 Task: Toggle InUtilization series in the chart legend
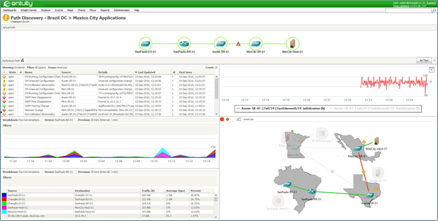280,108
